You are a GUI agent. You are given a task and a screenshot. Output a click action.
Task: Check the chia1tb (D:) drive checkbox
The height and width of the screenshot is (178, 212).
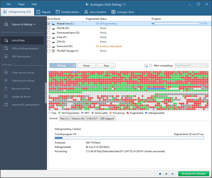click(49, 28)
